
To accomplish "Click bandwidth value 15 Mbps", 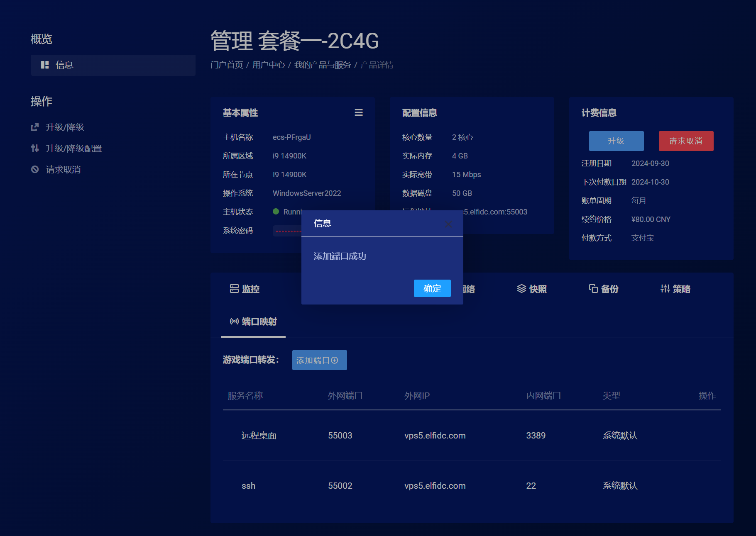I will (x=466, y=175).
